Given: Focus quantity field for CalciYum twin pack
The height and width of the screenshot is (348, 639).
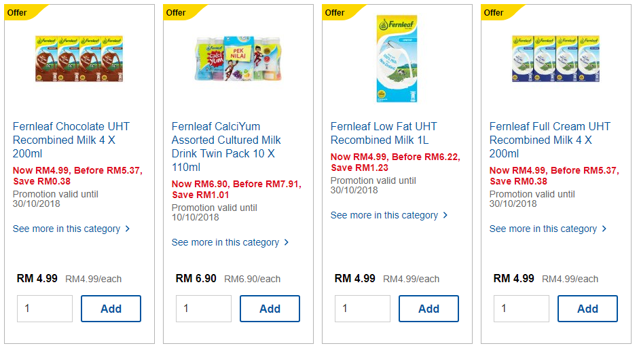Looking at the screenshot, I should tap(204, 309).
